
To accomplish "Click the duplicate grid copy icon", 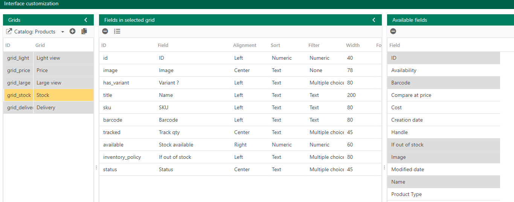I will (x=84, y=32).
